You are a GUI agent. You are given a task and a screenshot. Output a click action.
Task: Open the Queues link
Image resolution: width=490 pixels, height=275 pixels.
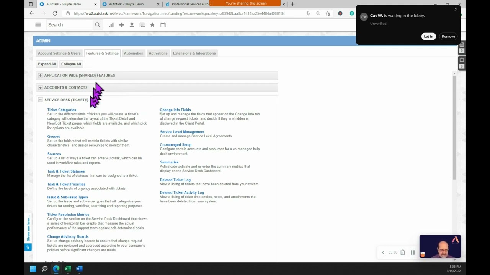(x=54, y=137)
